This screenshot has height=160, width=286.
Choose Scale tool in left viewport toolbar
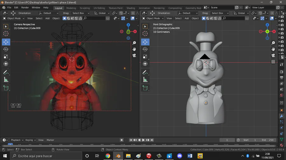click(6, 57)
